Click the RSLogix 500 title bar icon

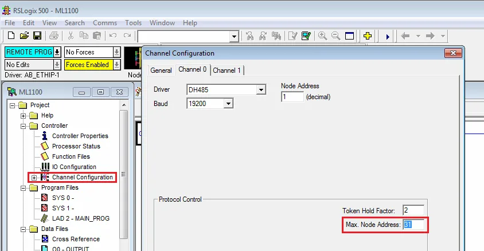click(6, 10)
